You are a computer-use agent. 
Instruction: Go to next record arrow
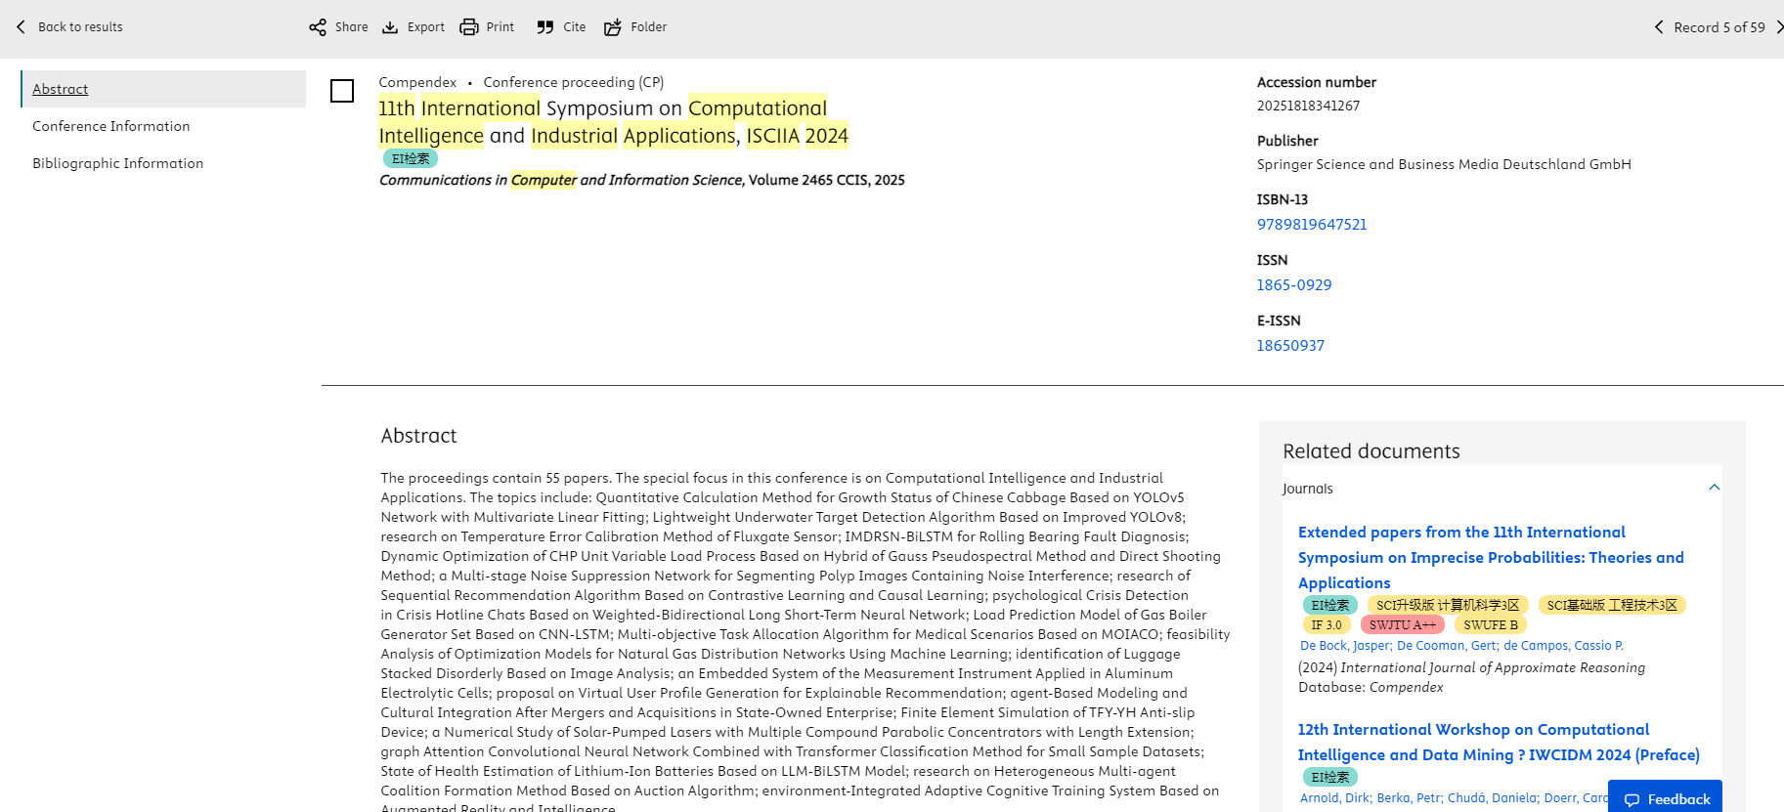(1778, 27)
